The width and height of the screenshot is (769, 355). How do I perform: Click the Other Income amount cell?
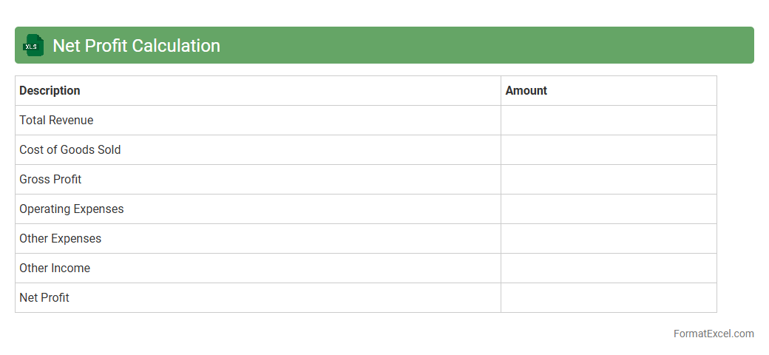[608, 268]
